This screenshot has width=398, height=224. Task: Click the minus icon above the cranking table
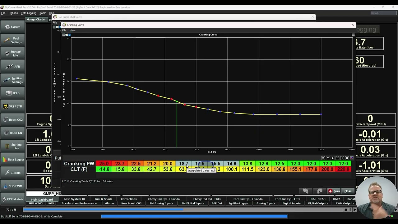(x=337, y=158)
